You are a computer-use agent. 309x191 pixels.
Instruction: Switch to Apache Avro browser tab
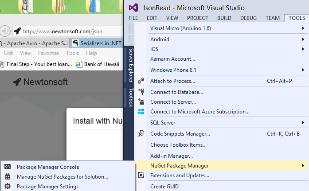click(34, 43)
